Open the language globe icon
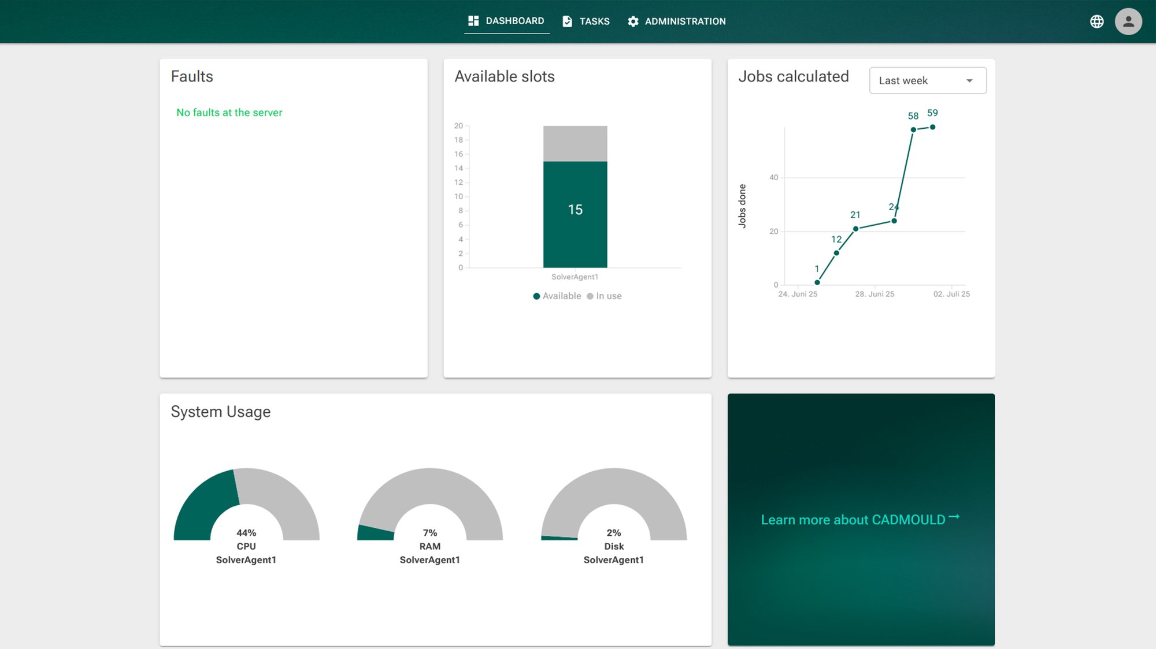 tap(1096, 21)
